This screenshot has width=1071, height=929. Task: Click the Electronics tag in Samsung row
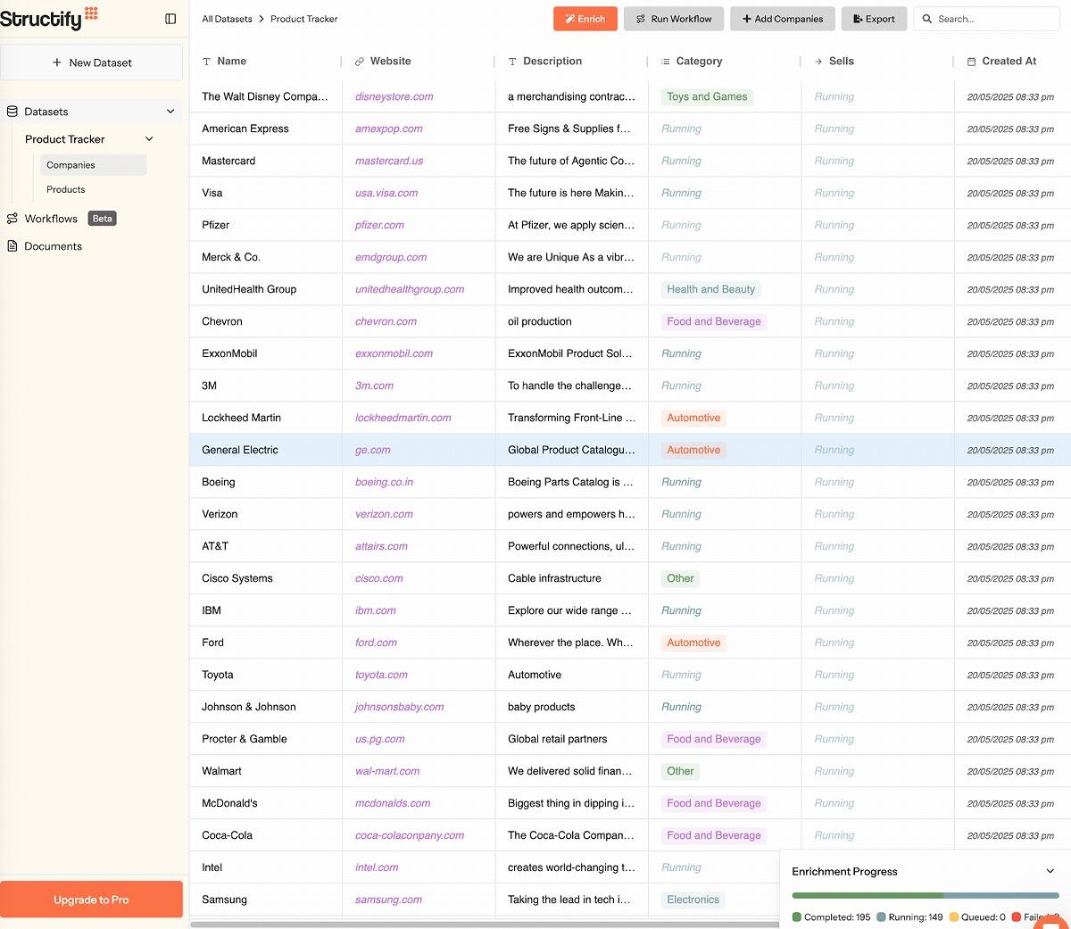[693, 900]
